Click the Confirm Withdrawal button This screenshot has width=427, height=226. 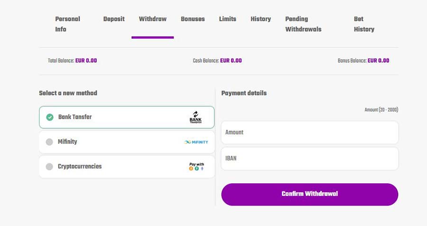pos(310,194)
